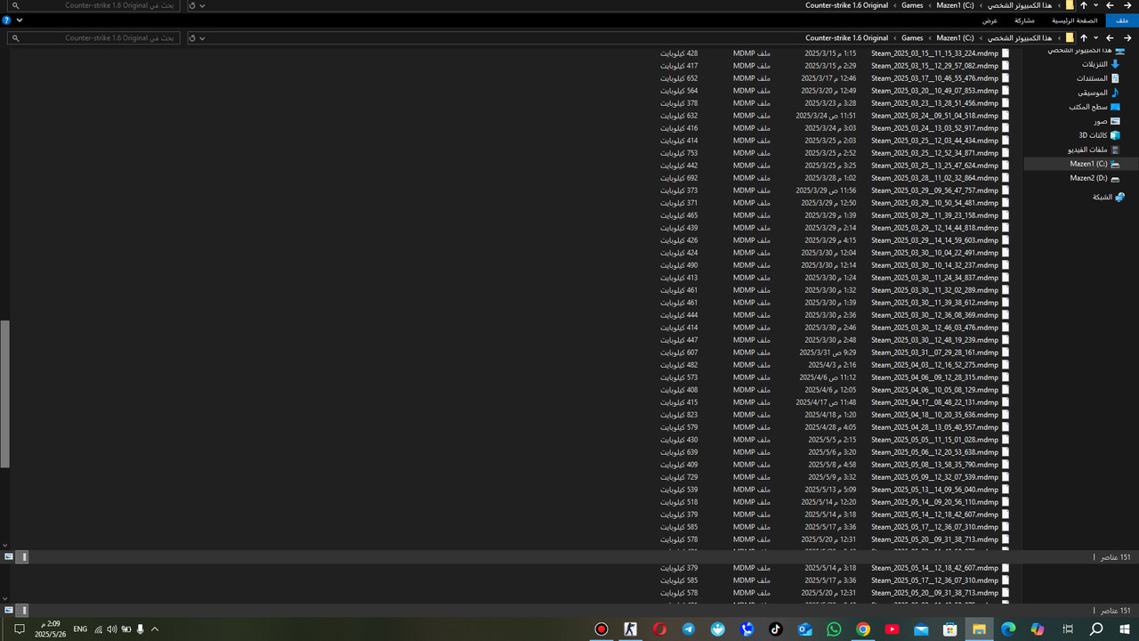The image size is (1139, 641).
Task: Click the 753 كيلوبايت size cell
Action: pos(679,153)
